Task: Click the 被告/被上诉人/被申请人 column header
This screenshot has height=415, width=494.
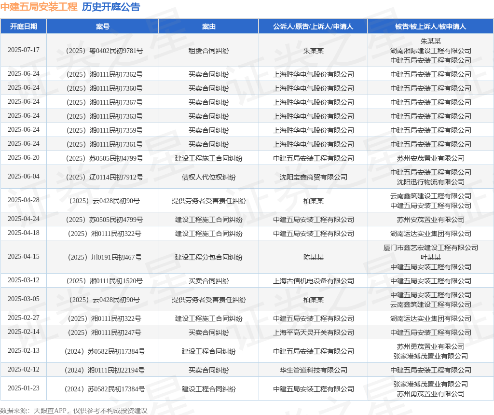Action: point(430,27)
